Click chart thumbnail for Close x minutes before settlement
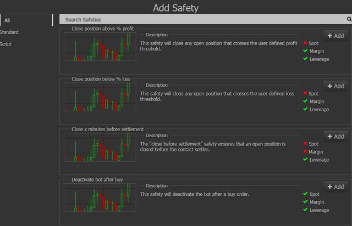Image resolution: width=352 pixels, height=226 pixels. [x=100, y=148]
